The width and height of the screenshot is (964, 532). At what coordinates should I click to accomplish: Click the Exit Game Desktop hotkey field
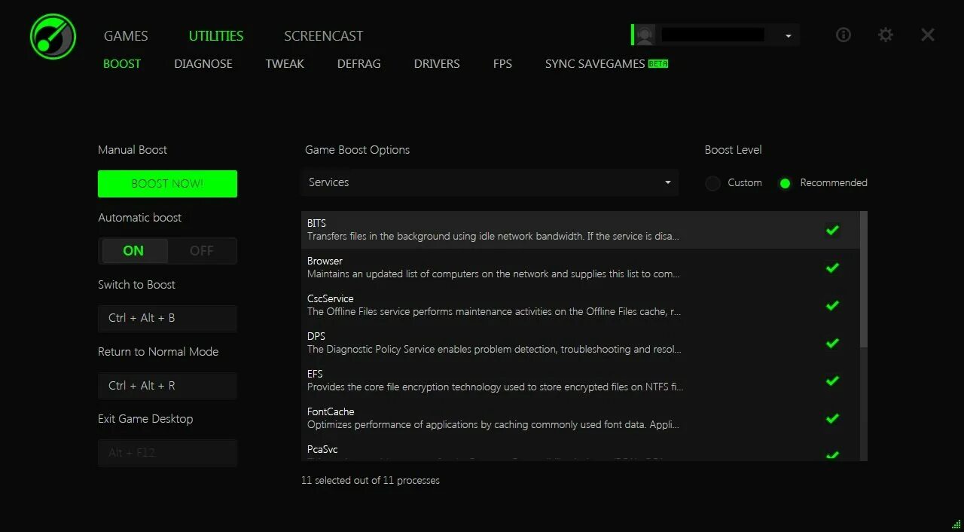click(x=167, y=453)
